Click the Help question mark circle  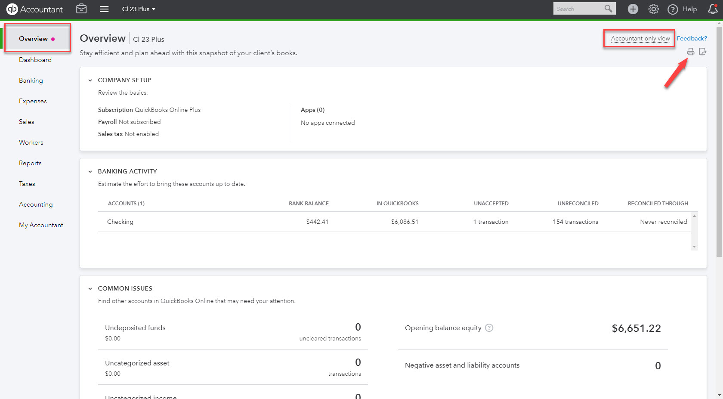(672, 9)
